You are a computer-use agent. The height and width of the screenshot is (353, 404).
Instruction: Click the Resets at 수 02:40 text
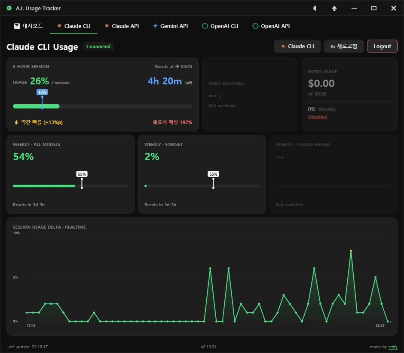[173, 67]
